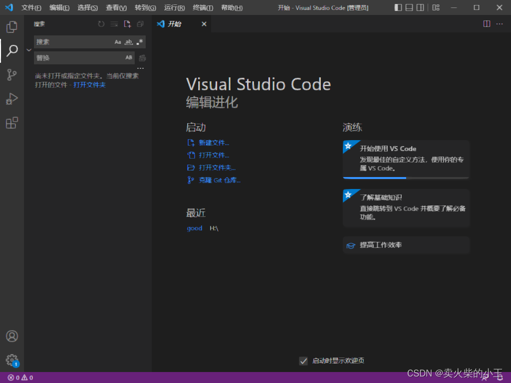Viewport: 511px width, 383px height.
Task: Open the 了解基础知识 walkthrough
Action: [x=406, y=208]
